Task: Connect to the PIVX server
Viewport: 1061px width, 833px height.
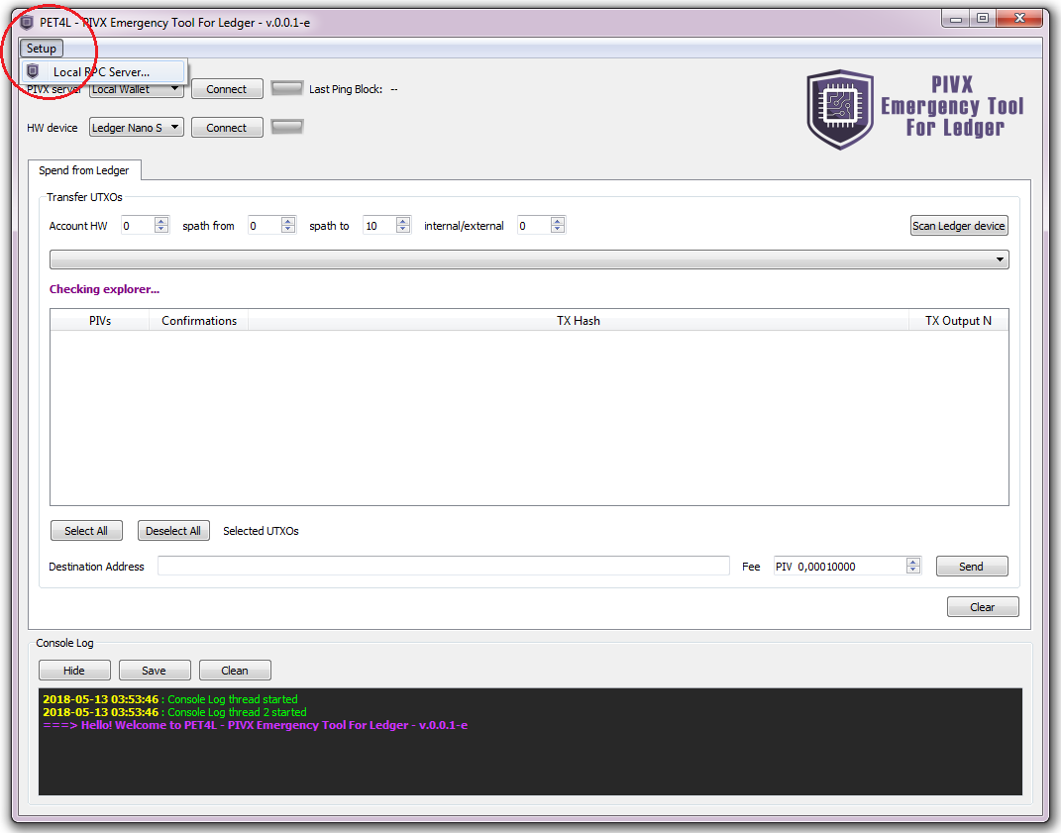Action: pyautogui.click(x=227, y=88)
